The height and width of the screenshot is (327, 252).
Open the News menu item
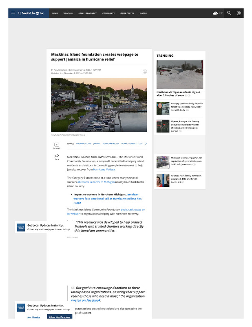[55, 13]
